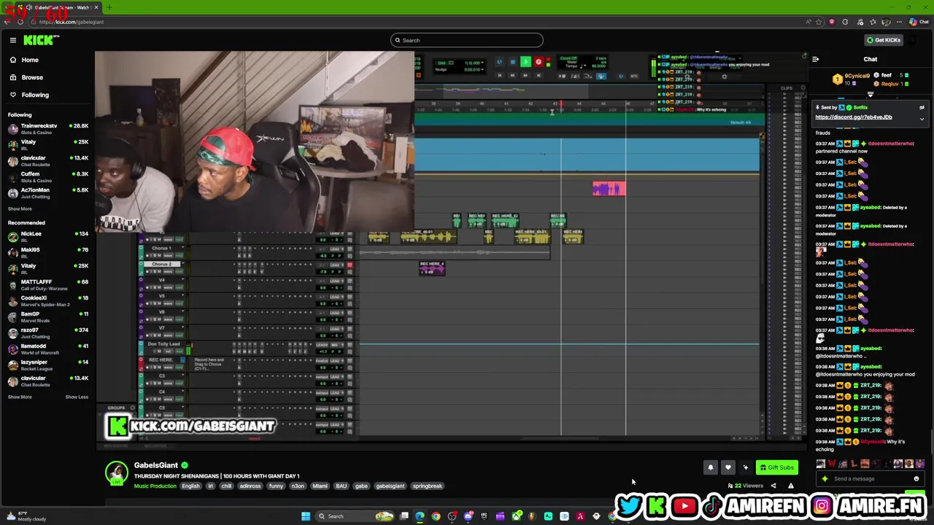Screen dimensions: 934x525
Task: Open MATTLAFFF recommended channel
Action: (47, 284)
